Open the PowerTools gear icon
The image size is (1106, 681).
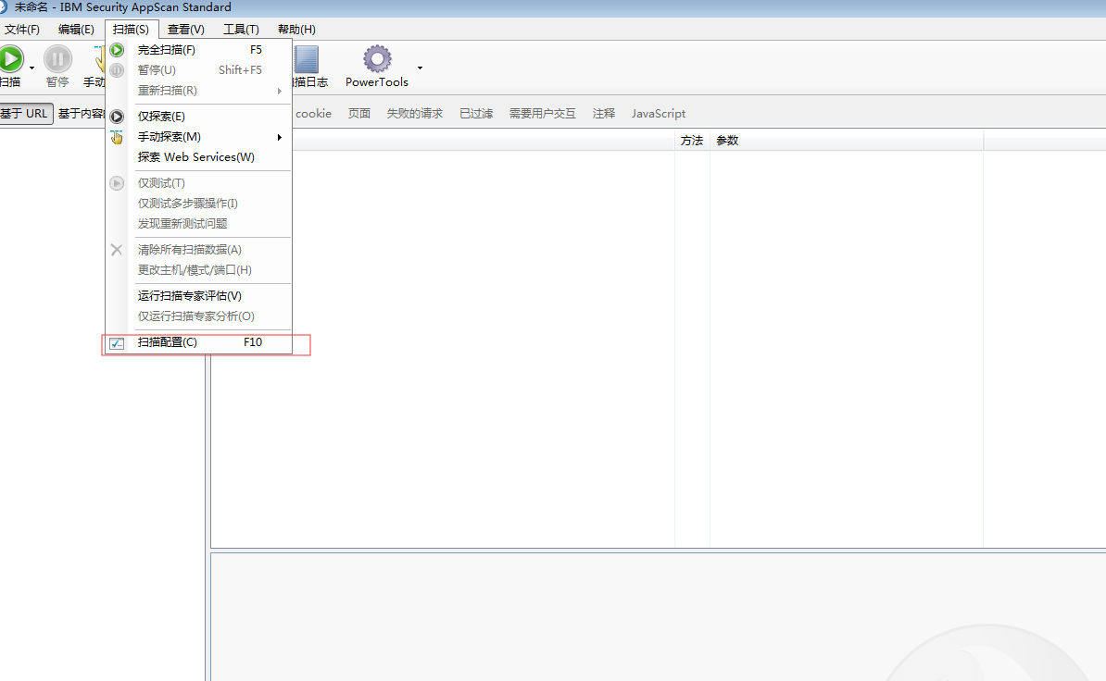377,58
